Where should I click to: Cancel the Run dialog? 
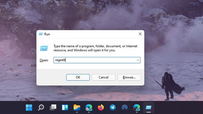pos(103,77)
